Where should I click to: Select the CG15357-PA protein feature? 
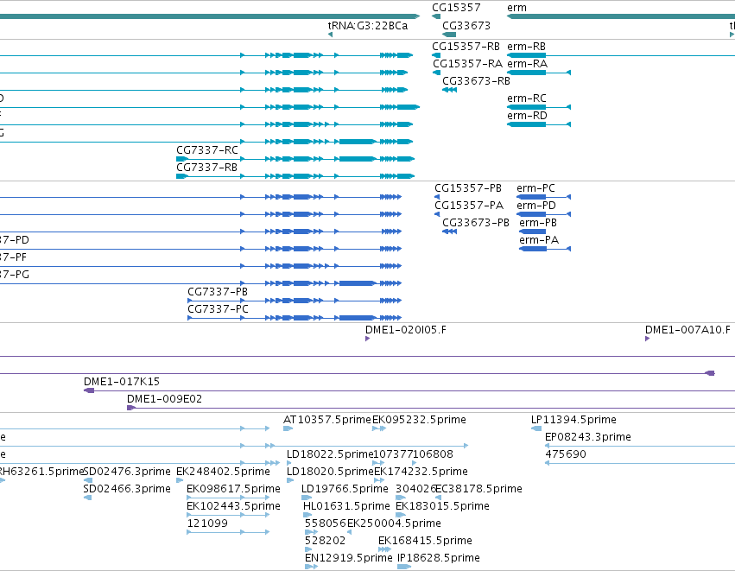point(437,214)
